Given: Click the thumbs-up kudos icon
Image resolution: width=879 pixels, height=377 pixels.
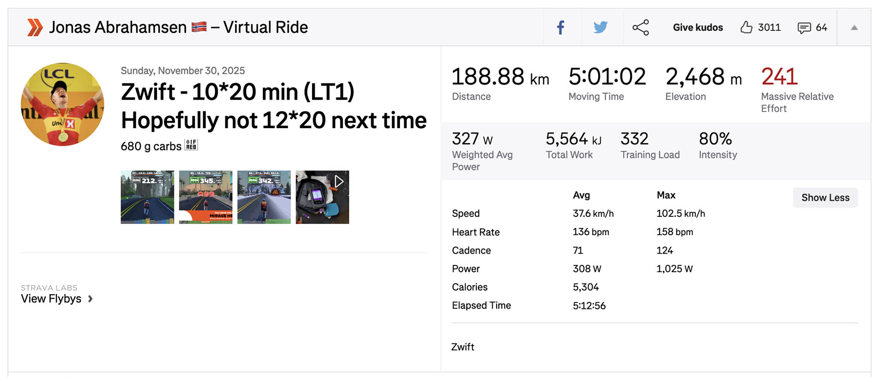Looking at the screenshot, I should coord(746,28).
